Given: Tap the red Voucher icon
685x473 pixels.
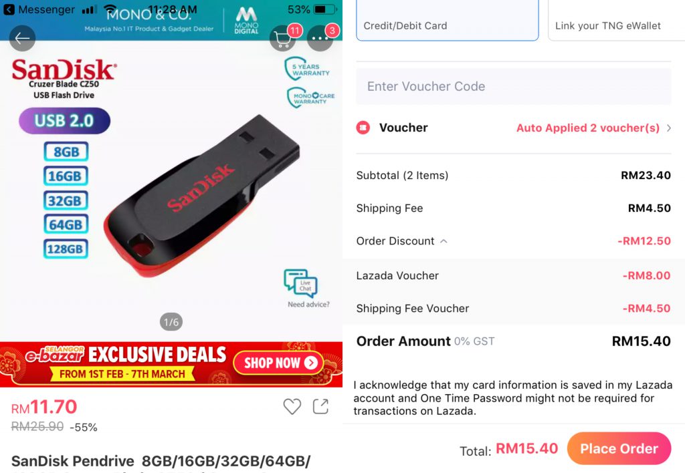Looking at the screenshot, I should tap(363, 128).
